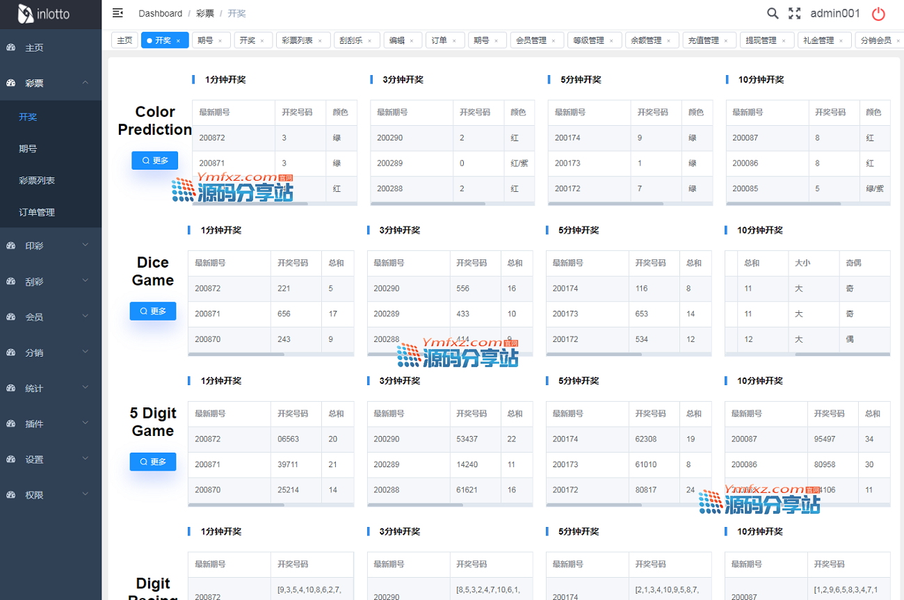Switch to the 充值管理 tab
This screenshot has height=600, width=904.
[703, 40]
